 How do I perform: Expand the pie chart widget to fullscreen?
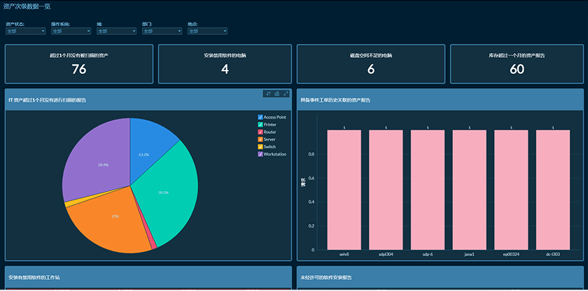coord(286,94)
